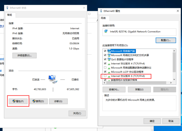Click 安装(N)... button
The width and height of the screenshot is (182, 131).
tap(114, 89)
